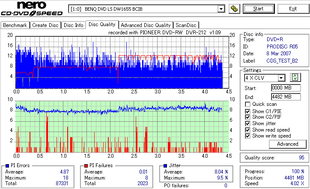Click the Advanced settings button
310x189 pixels.
[288, 144]
